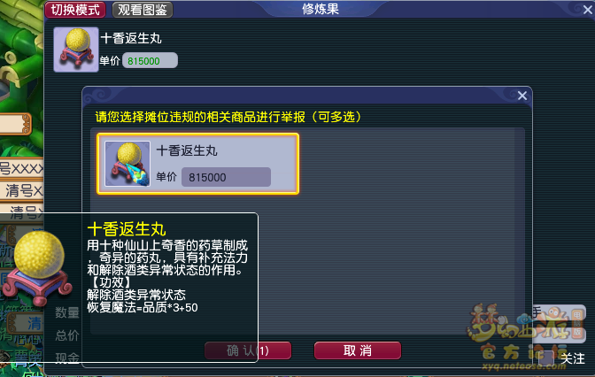The image size is (595, 377).
Task: Click the report list scrollbar track
Action: click(x=520, y=231)
